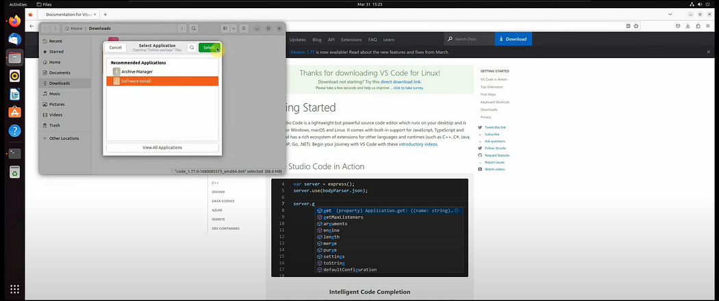The image size is (719, 301).
Task: Click the search icon in Files header
Action: click(194, 29)
